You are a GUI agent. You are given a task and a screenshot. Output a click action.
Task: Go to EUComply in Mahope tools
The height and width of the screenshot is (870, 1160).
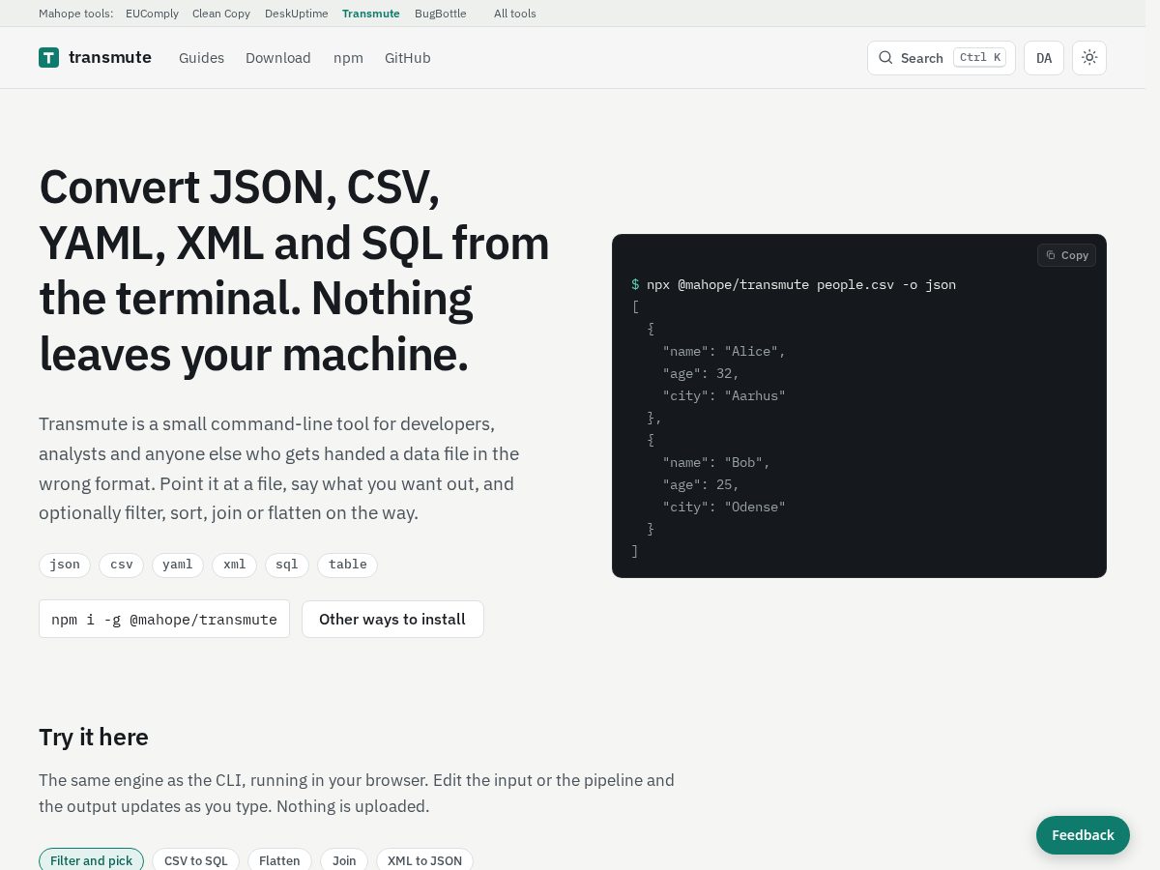pyautogui.click(x=152, y=14)
